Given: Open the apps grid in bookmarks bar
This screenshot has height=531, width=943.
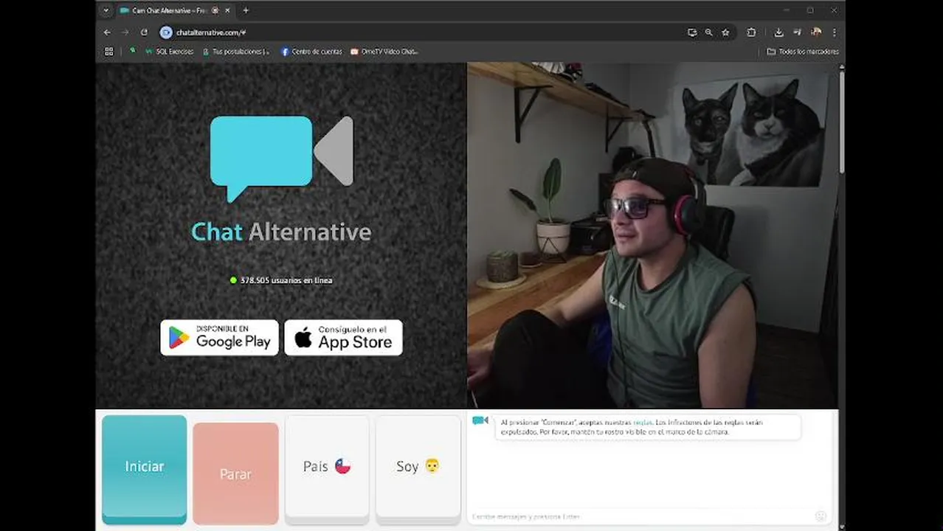Looking at the screenshot, I should click(x=109, y=52).
